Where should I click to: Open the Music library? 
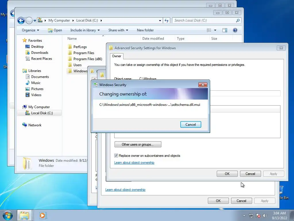36,83
